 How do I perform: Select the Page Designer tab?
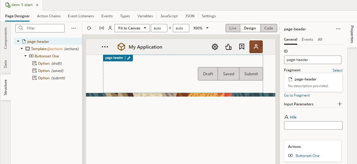(17, 16)
